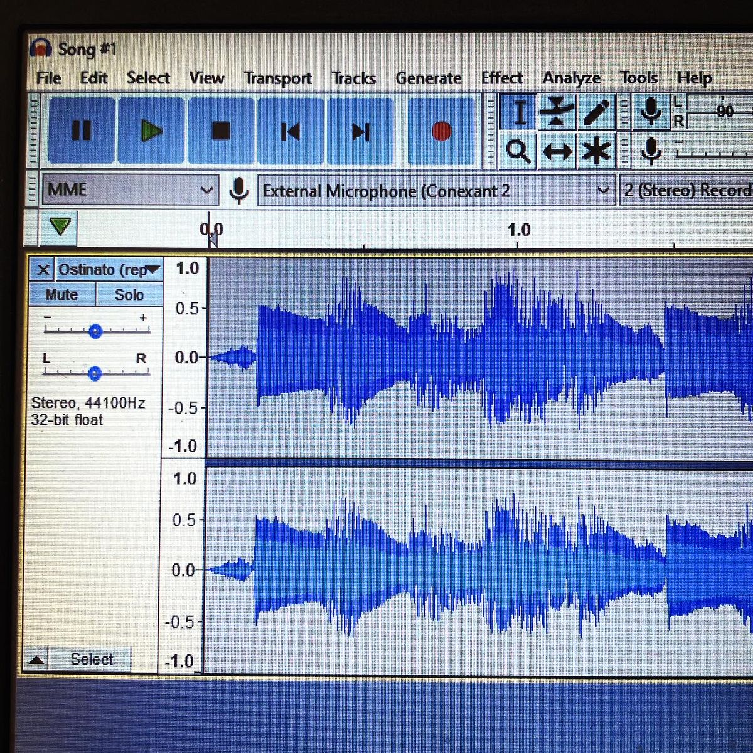Skip to end of track

(360, 131)
